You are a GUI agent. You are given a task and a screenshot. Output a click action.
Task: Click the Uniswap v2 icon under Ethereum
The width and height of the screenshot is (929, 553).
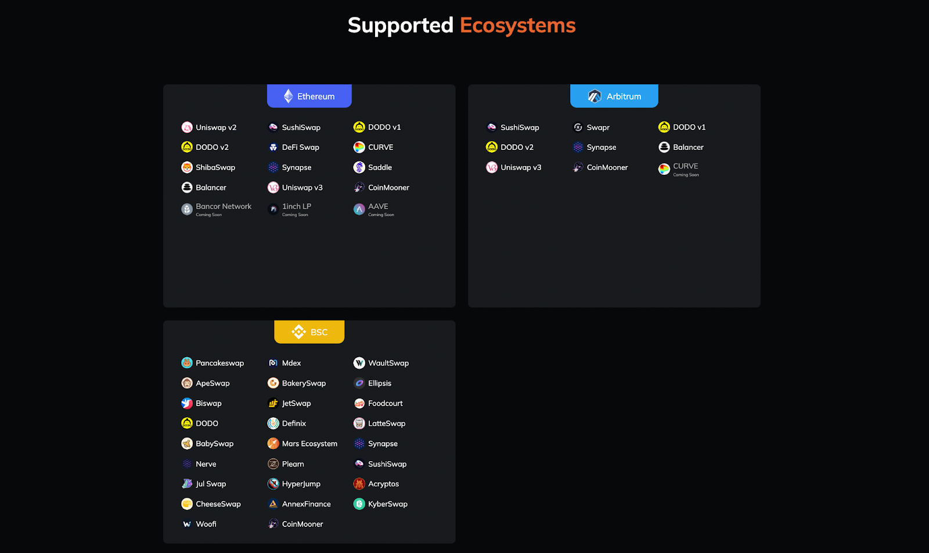coord(187,127)
